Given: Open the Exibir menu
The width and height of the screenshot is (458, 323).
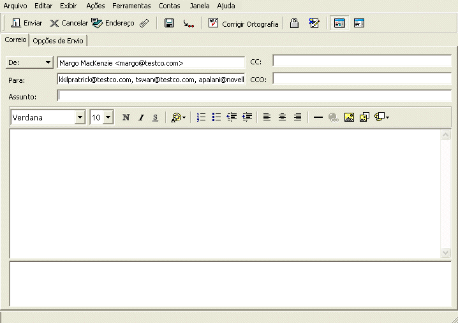Looking at the screenshot, I should point(68,6).
